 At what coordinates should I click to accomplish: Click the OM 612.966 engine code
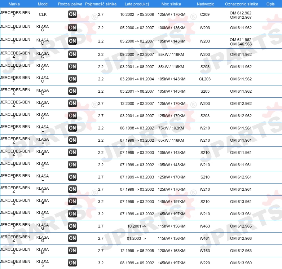coord(241,238)
